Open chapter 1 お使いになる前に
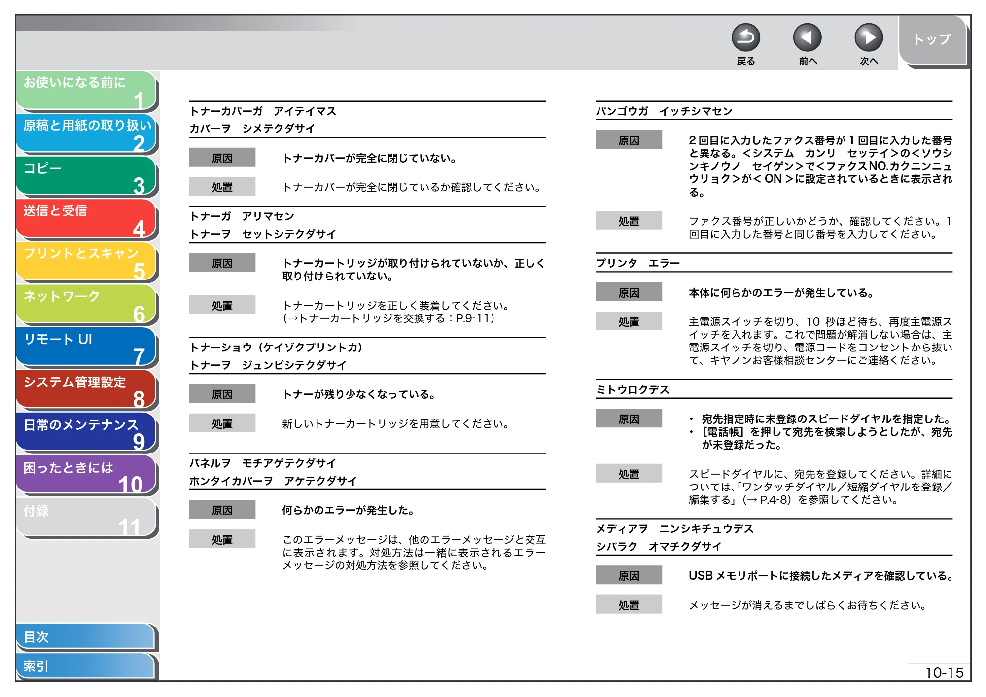The width and height of the screenshot is (986, 697). pyautogui.click(x=86, y=91)
